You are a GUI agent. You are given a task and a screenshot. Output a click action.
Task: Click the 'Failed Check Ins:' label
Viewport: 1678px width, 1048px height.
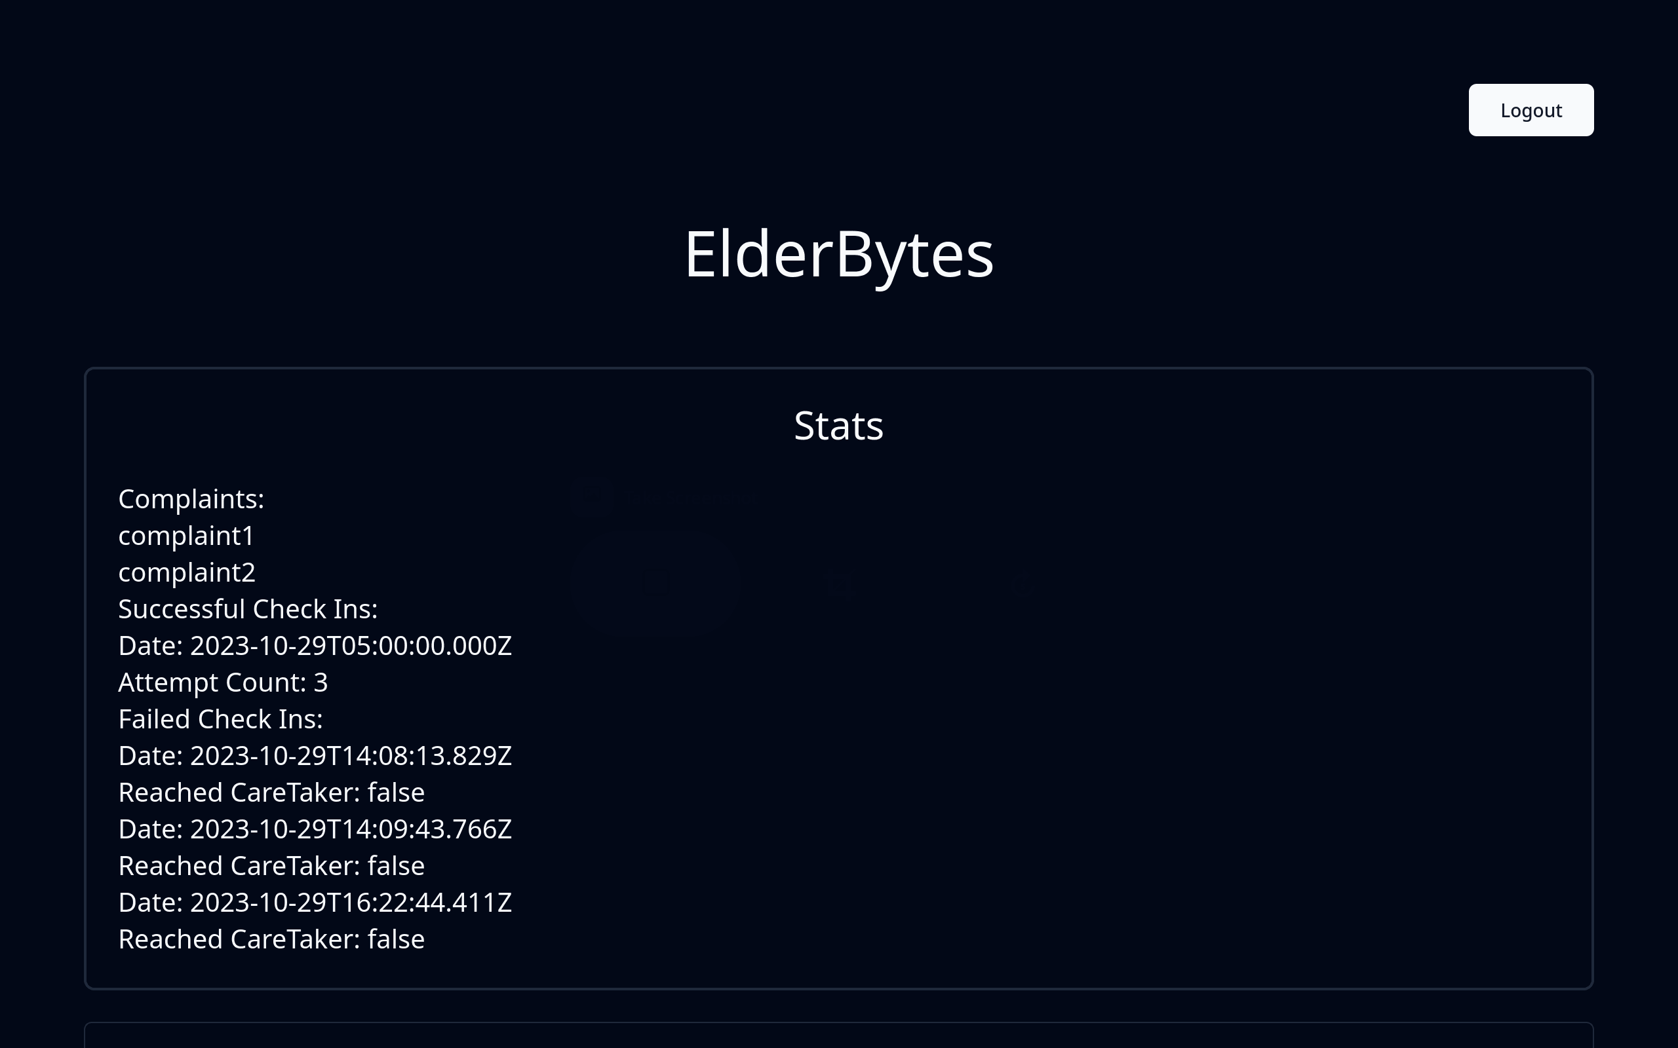tap(220, 719)
